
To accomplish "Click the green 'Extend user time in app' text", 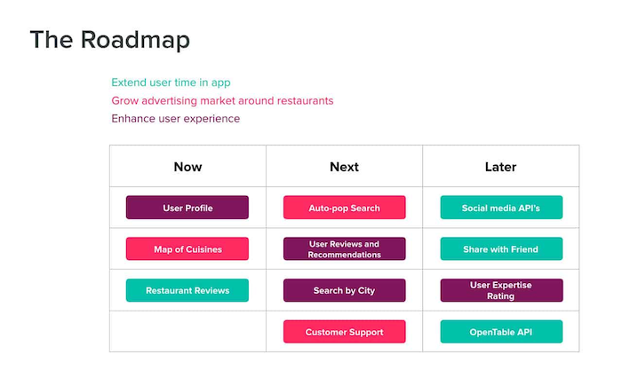I will (x=171, y=83).
